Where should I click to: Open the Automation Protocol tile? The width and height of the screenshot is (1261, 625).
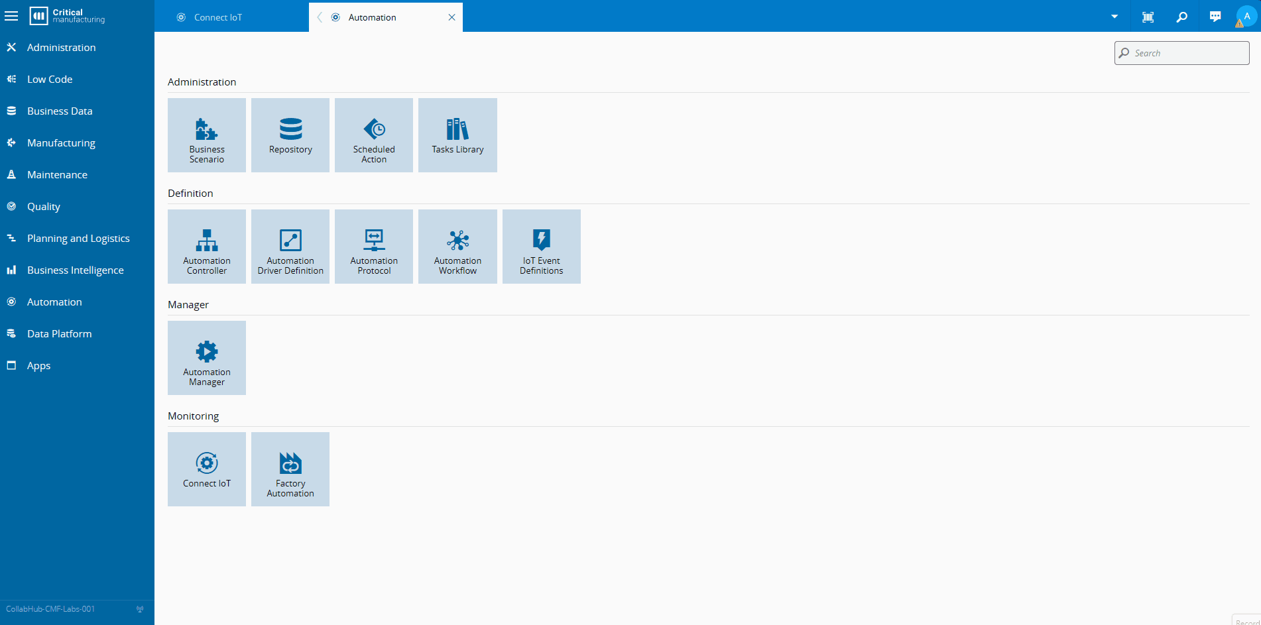point(374,247)
